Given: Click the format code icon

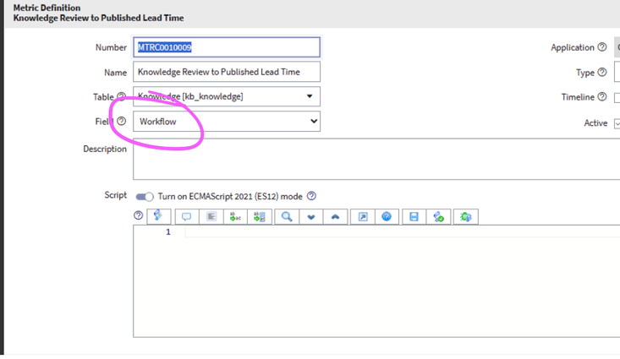Looking at the screenshot, I should [x=211, y=216].
